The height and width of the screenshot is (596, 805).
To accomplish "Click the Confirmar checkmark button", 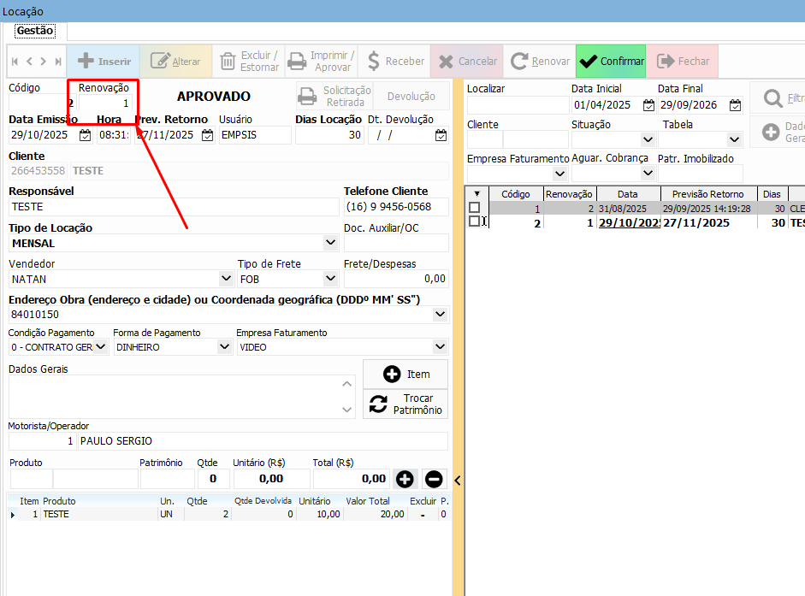I will 611,62.
